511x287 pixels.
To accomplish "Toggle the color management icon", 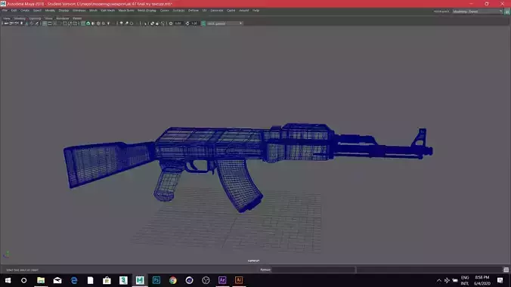I will point(203,23).
